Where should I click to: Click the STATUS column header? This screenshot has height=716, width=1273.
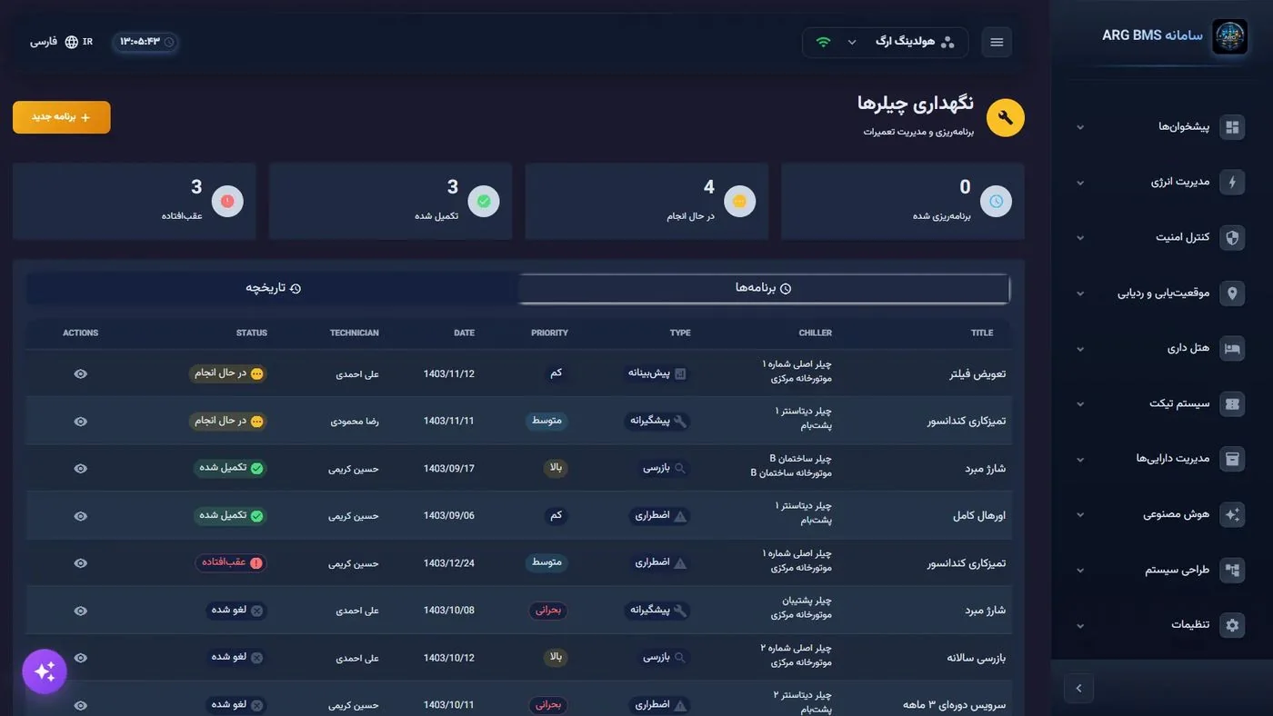pyautogui.click(x=252, y=333)
